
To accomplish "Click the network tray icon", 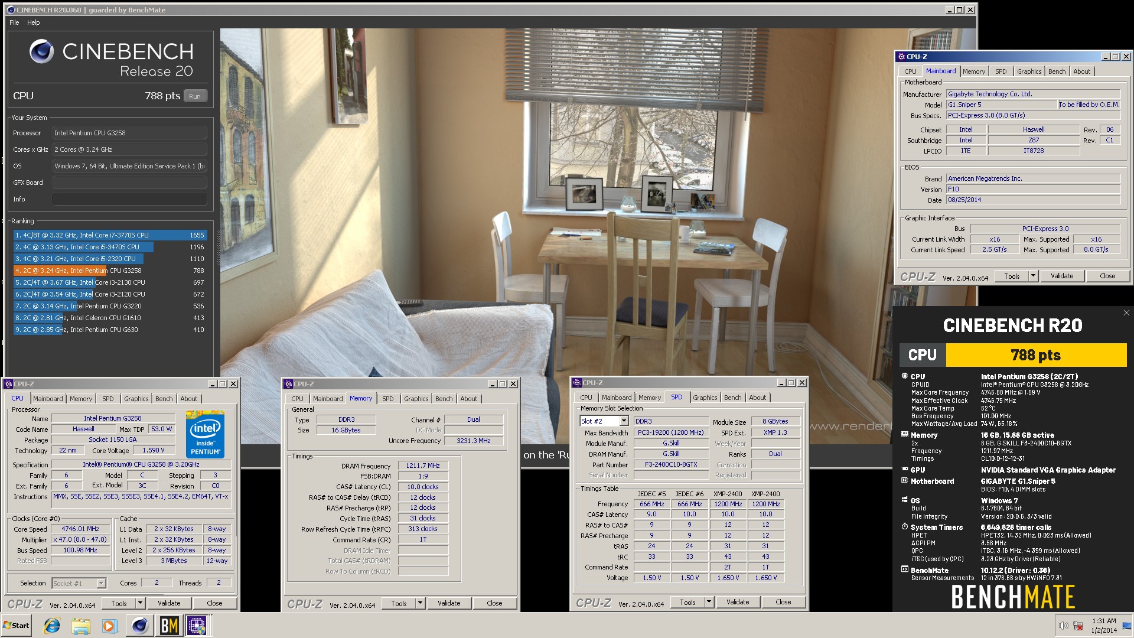I will (1078, 626).
